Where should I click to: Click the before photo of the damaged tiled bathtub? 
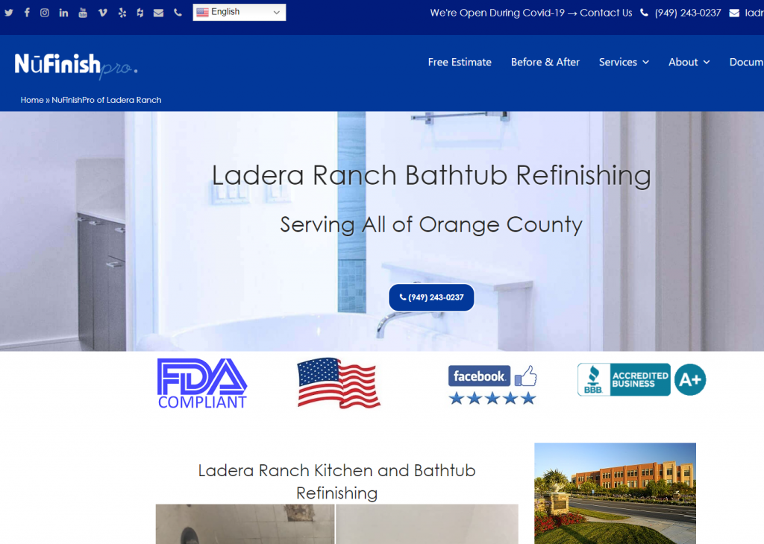[245, 524]
